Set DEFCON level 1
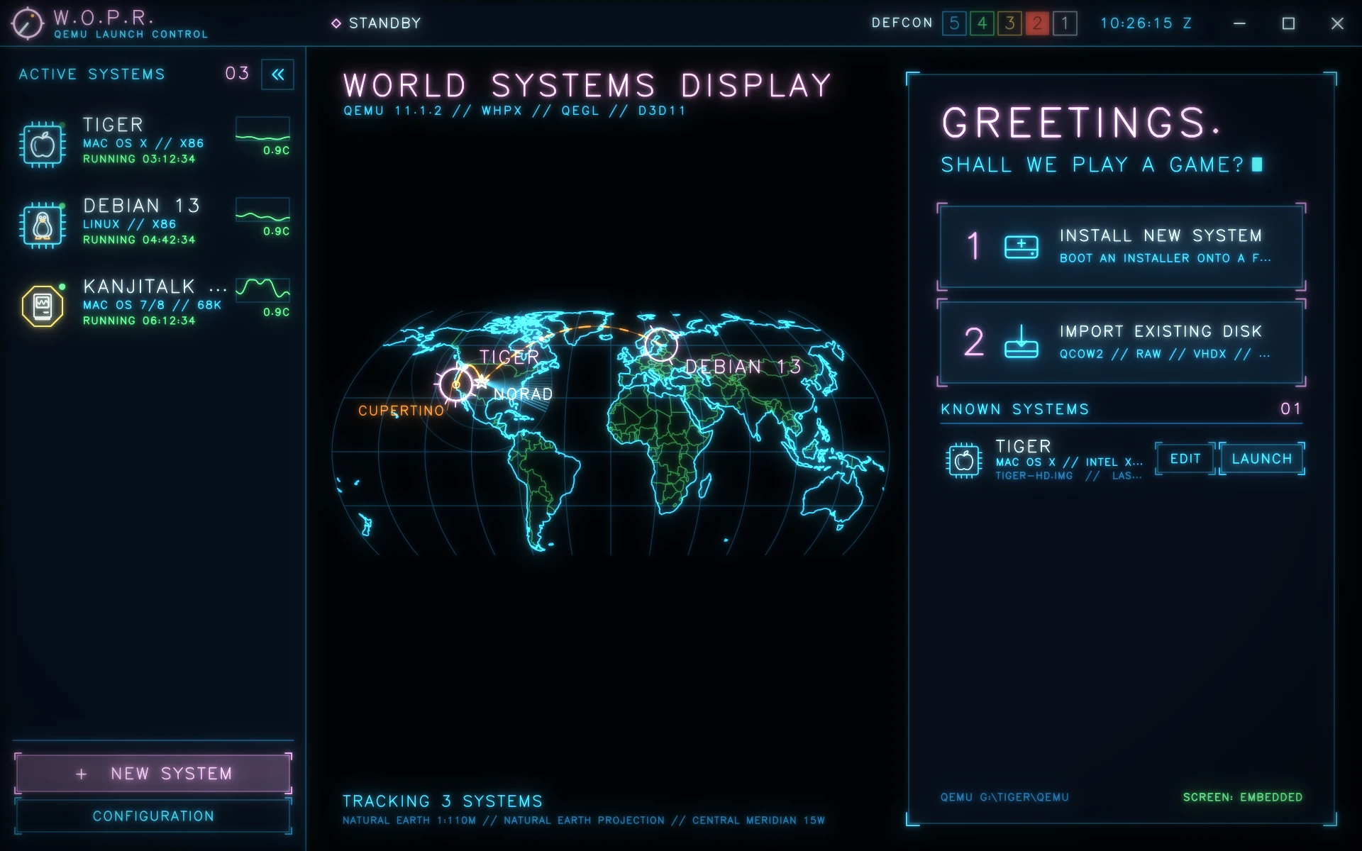This screenshot has height=851, width=1362. pyautogui.click(x=1065, y=23)
